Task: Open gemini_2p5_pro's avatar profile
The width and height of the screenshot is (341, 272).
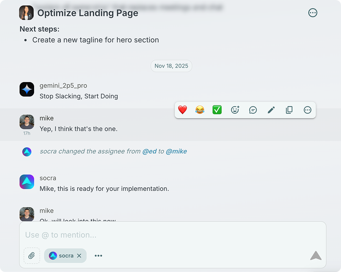Action: pyautogui.click(x=27, y=89)
